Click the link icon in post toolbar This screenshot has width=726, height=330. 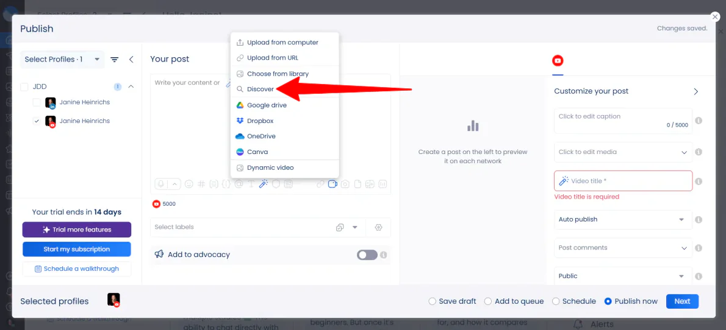(320, 184)
